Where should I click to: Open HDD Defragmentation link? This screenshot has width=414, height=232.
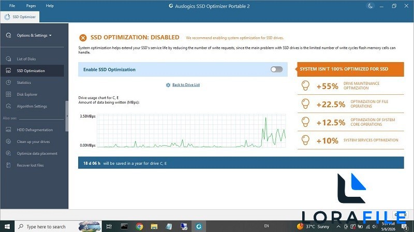(35, 130)
